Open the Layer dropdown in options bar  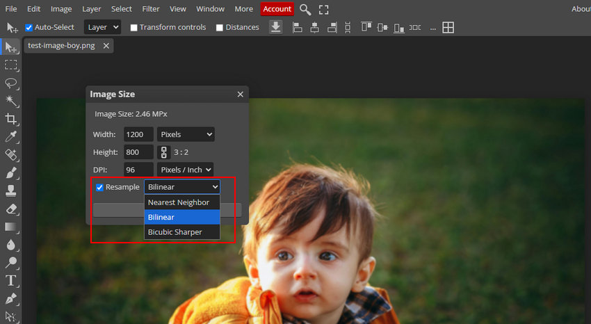coord(102,27)
